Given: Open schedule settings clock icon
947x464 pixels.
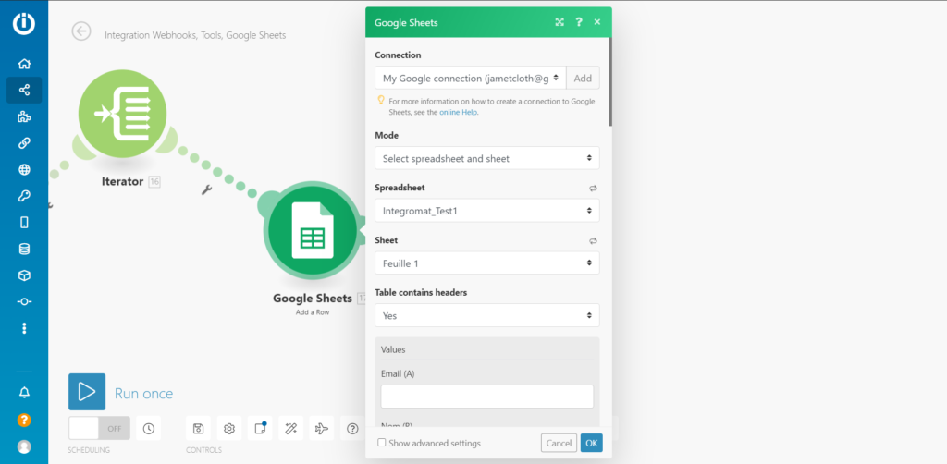Looking at the screenshot, I should pos(149,428).
